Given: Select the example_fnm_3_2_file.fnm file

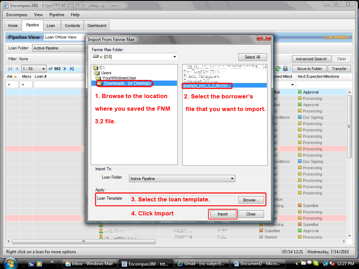Looking at the screenshot, I should [x=225, y=85].
